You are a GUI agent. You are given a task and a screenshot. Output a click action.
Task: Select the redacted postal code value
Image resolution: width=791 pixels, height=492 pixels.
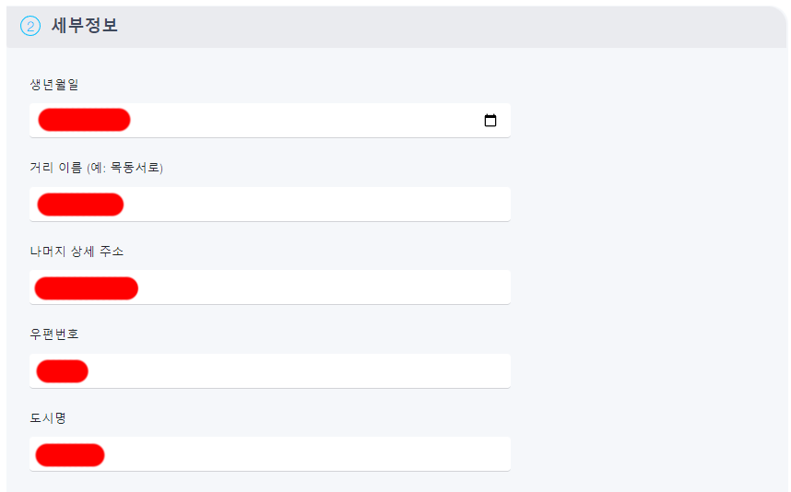pyautogui.click(x=63, y=371)
